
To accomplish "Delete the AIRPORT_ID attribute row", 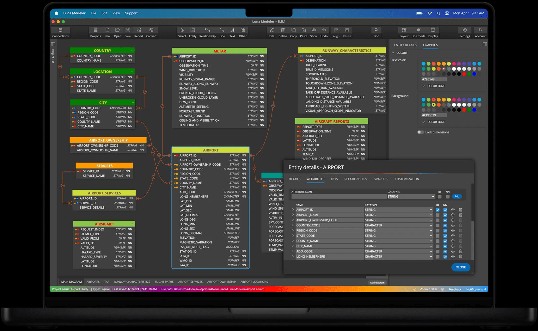I will point(461,210).
